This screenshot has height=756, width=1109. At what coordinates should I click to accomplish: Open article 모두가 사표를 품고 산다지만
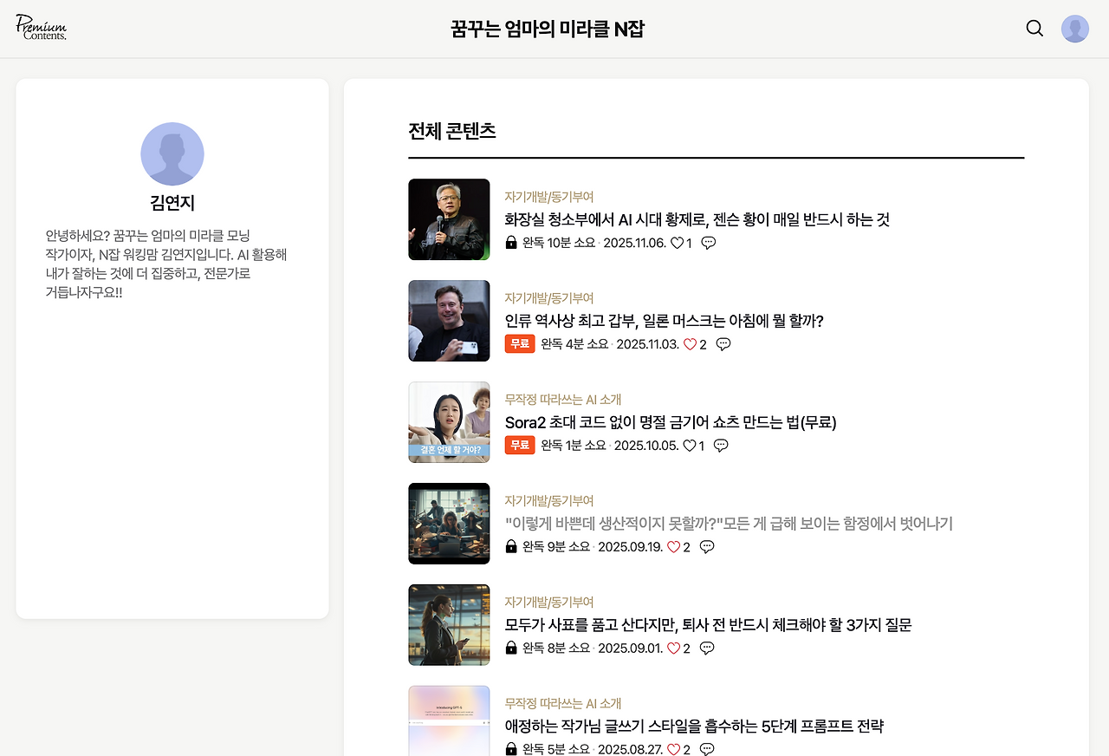pyautogui.click(x=709, y=626)
